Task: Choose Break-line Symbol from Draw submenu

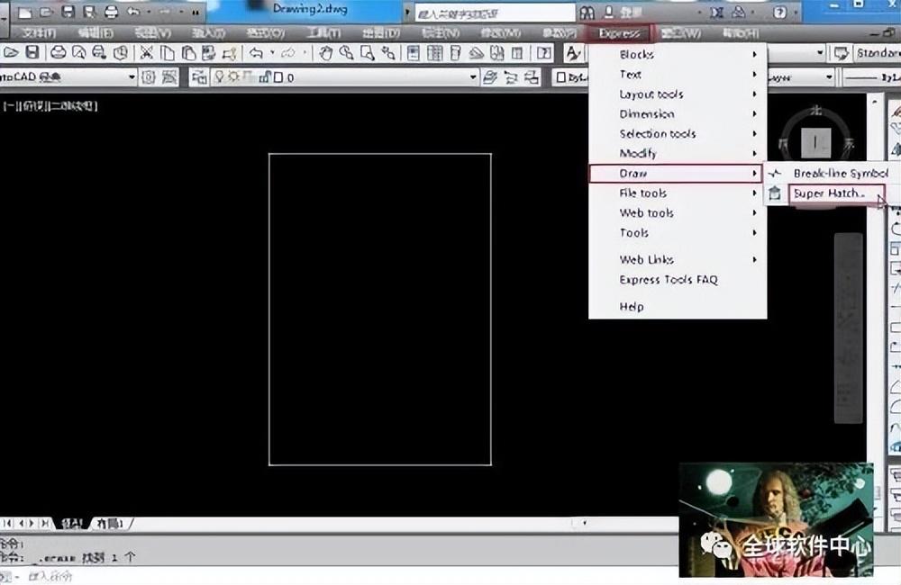Action: (x=832, y=174)
